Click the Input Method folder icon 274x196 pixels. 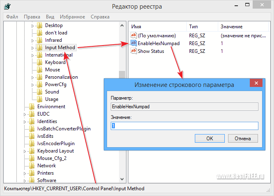pyautogui.click(x=40, y=48)
